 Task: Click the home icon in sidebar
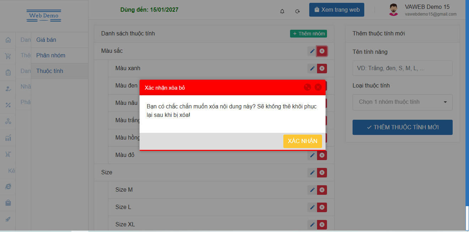click(8, 40)
